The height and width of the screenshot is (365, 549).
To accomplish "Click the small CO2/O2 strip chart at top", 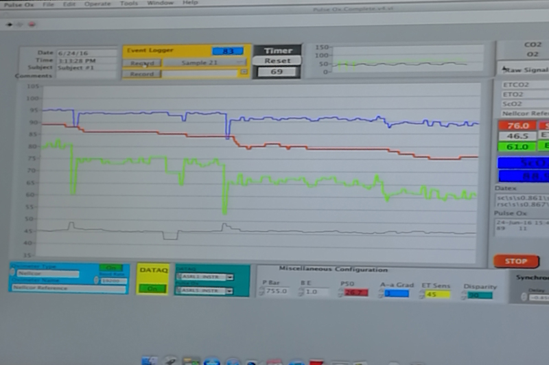I will [x=408, y=59].
